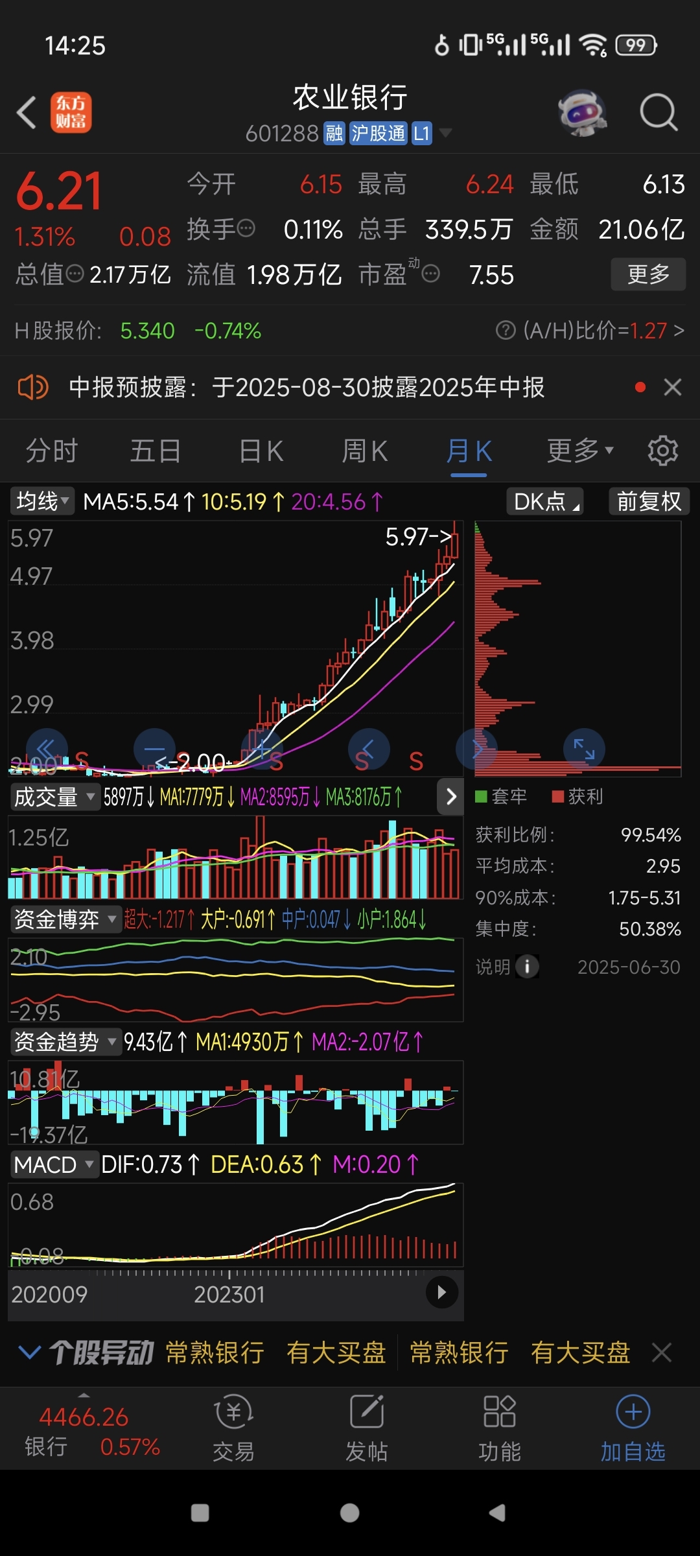
Task: Move chart right single arrow
Action: coord(476,749)
